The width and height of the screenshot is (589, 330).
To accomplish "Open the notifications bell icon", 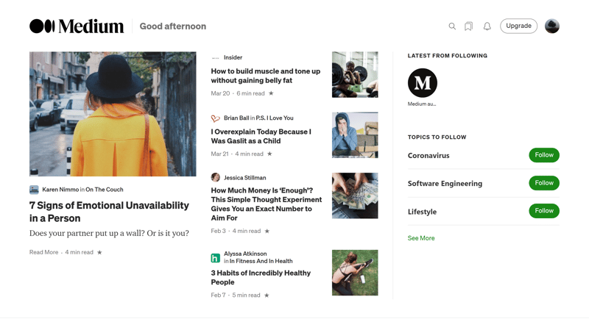I will 487,26.
